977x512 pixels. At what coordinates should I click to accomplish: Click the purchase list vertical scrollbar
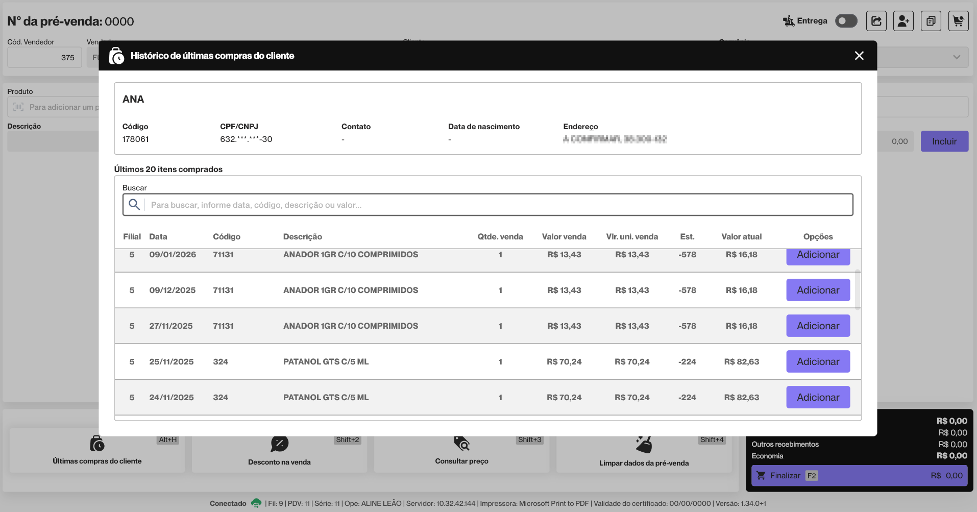tap(858, 290)
